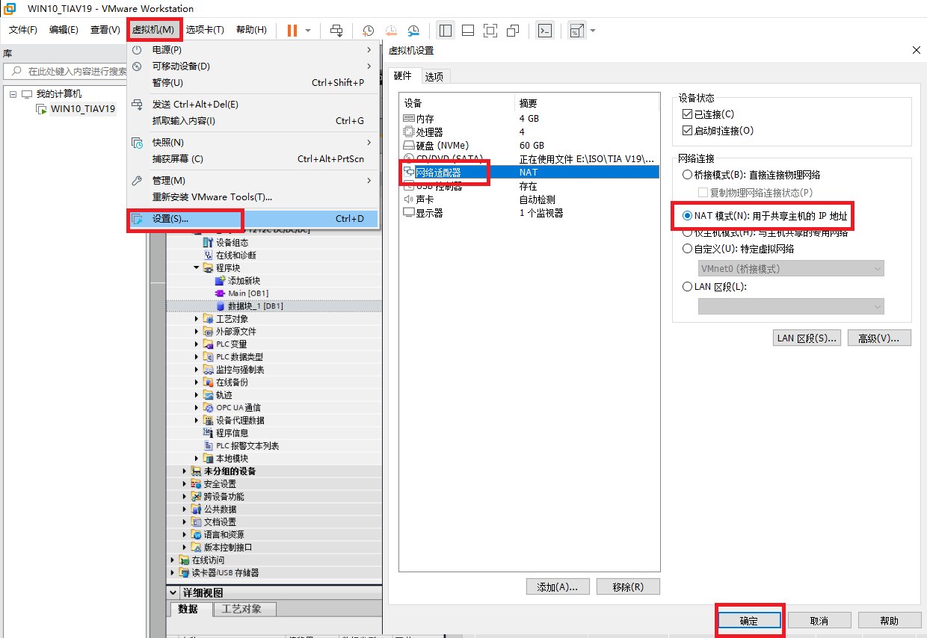Open the 快照(N) submenu
927x638 pixels.
pos(253,142)
